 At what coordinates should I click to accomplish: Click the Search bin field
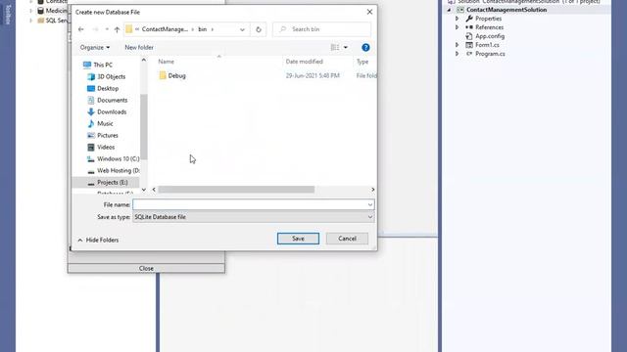[x=322, y=29]
